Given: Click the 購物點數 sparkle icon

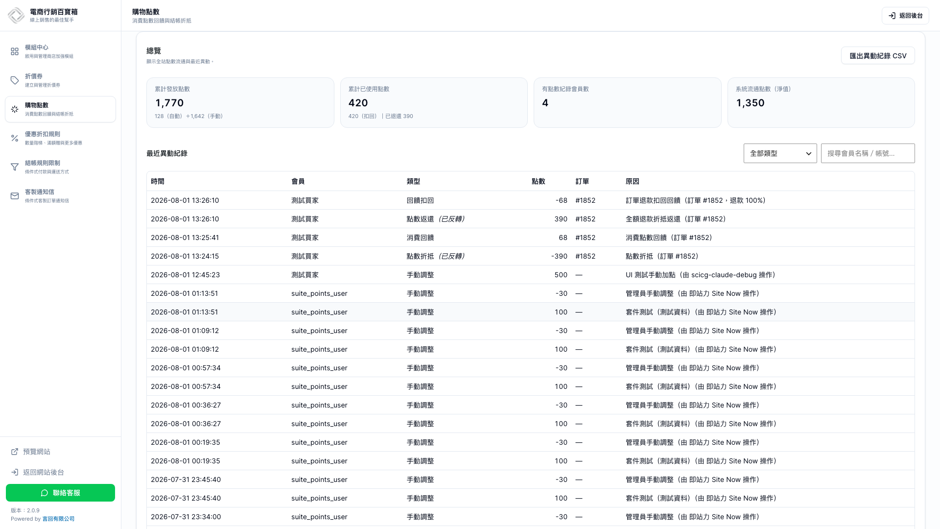Looking at the screenshot, I should pos(15,109).
